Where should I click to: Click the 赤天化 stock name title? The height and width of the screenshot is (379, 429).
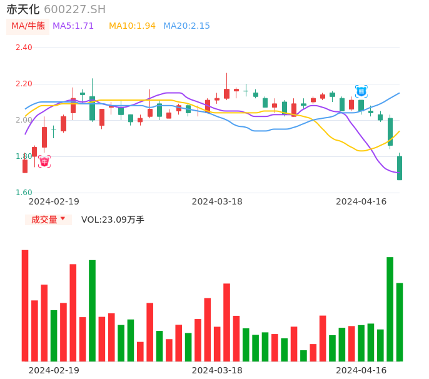click(x=23, y=9)
